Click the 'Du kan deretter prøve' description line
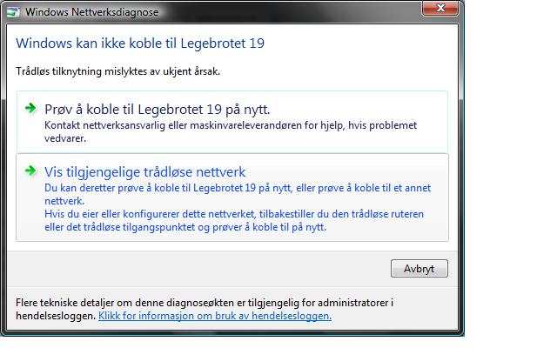 [x=238, y=188]
